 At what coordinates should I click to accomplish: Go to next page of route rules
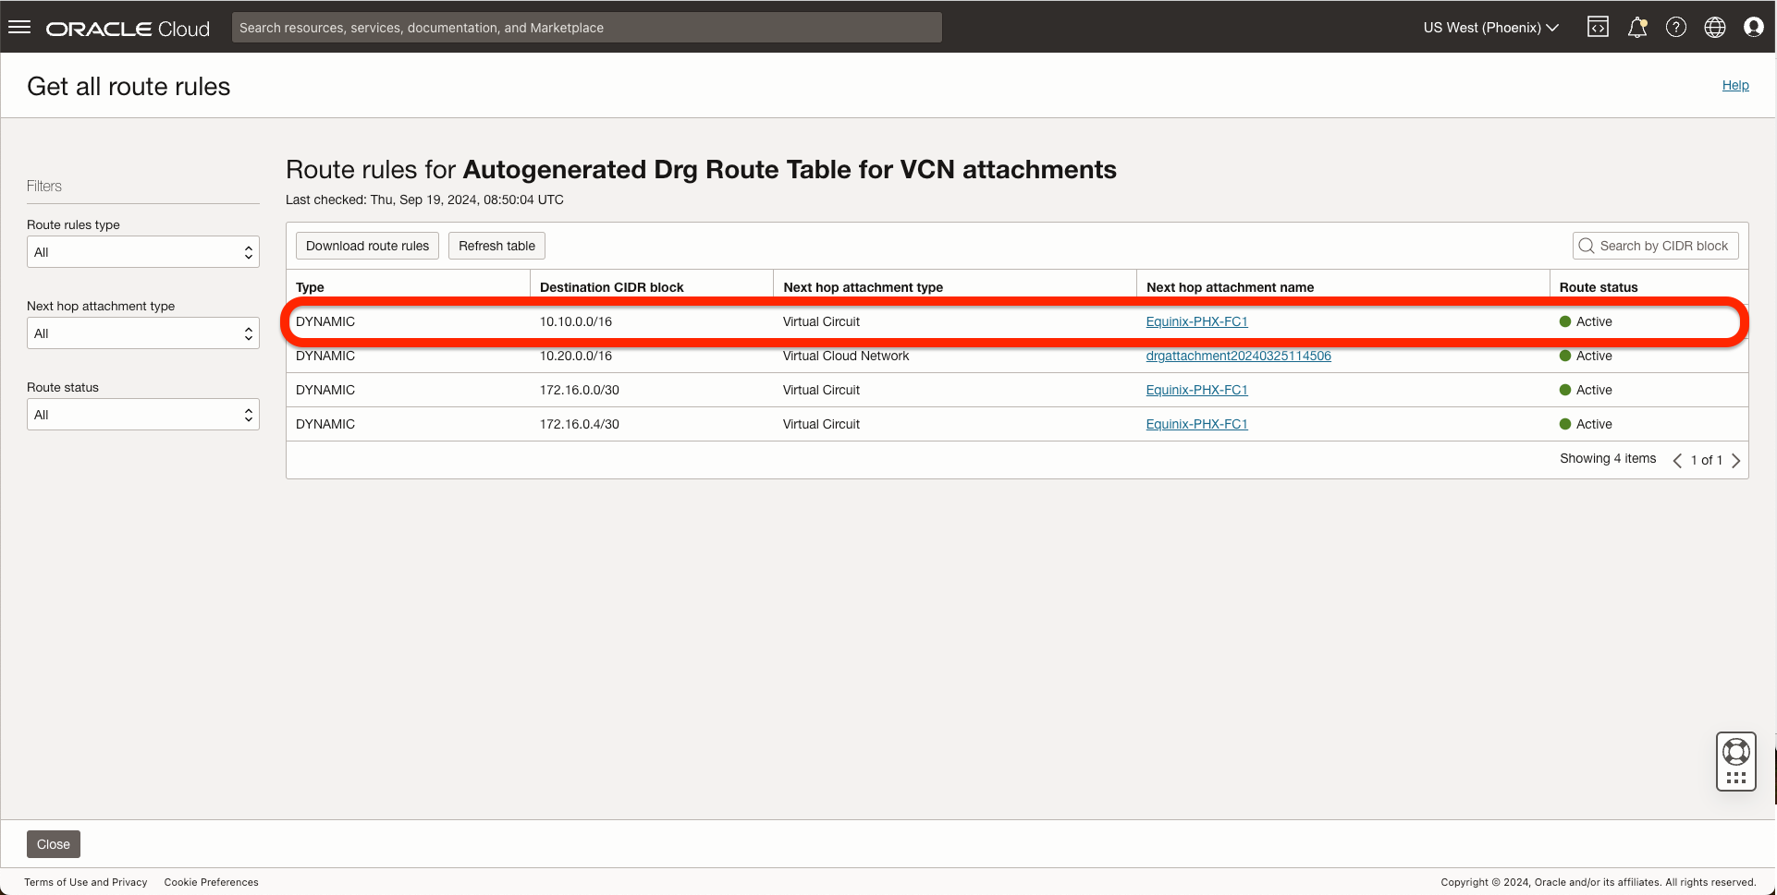click(1736, 460)
